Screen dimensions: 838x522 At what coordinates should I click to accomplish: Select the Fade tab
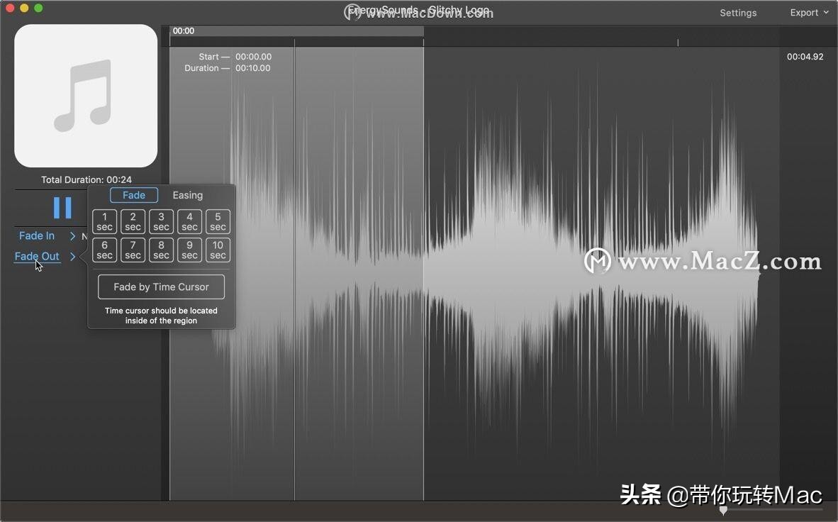pos(133,195)
